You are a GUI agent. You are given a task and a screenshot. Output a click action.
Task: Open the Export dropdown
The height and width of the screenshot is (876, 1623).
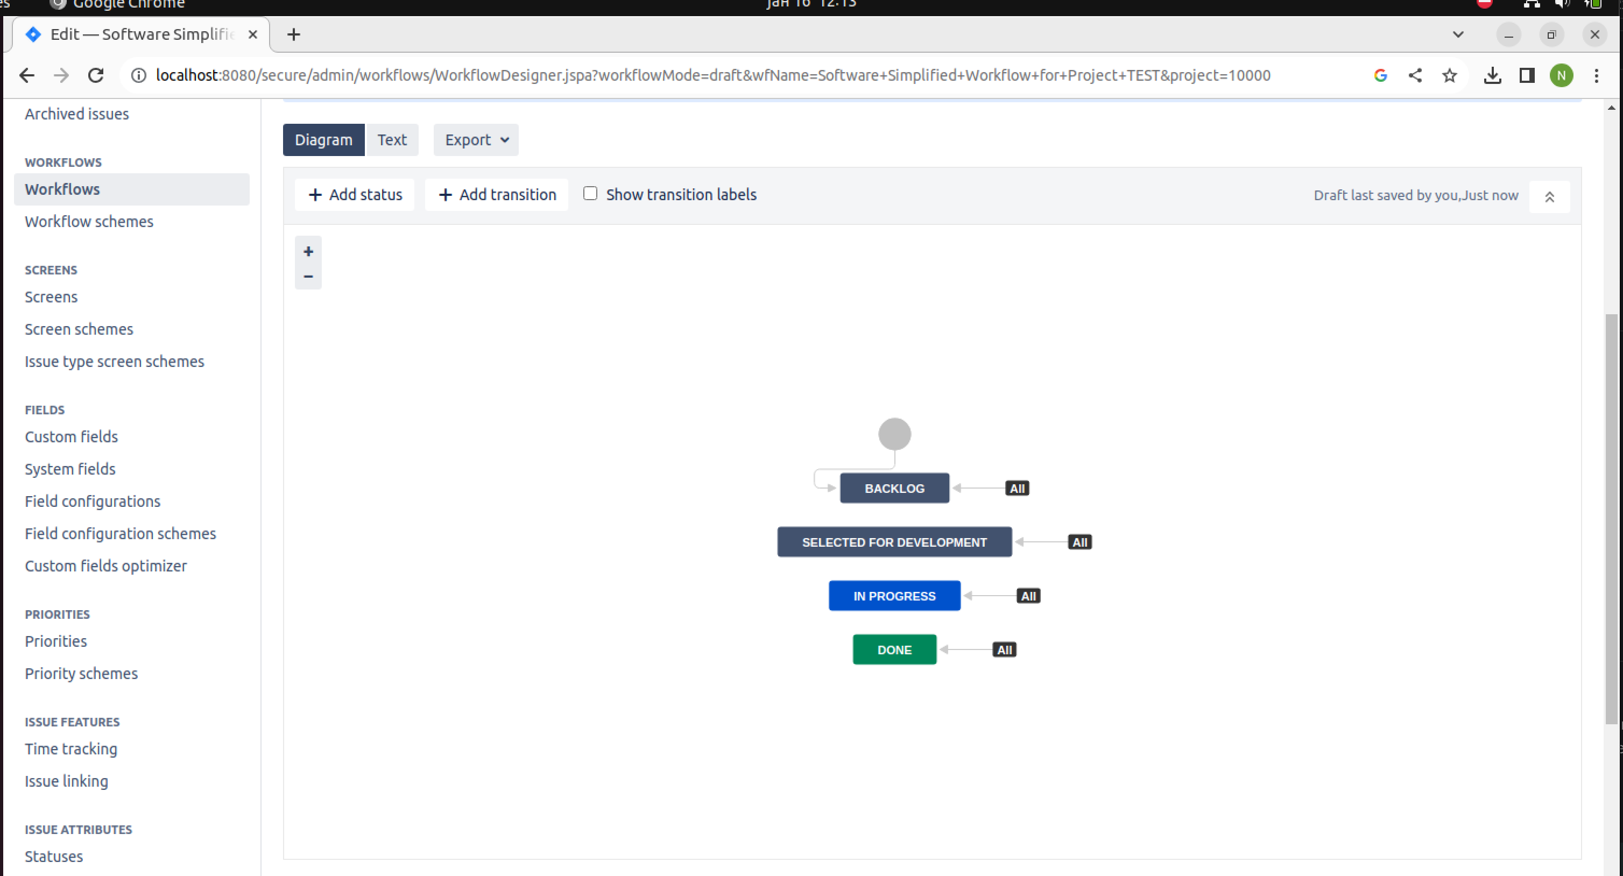476,140
